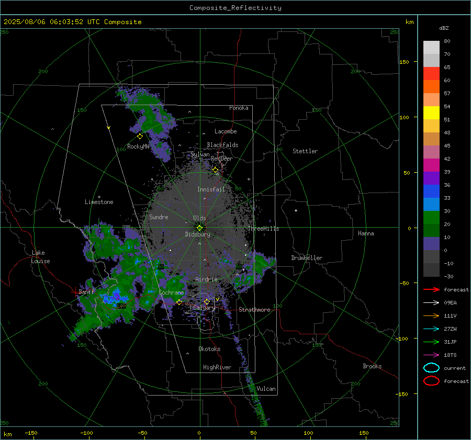Click the Okotoks town label
The height and width of the screenshot is (440, 471).
click(x=209, y=349)
